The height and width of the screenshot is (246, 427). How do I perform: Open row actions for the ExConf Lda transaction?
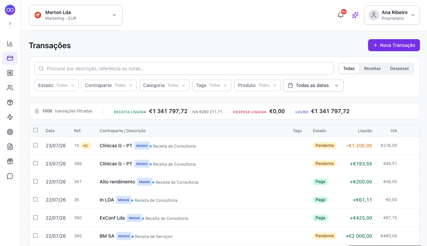(410, 218)
